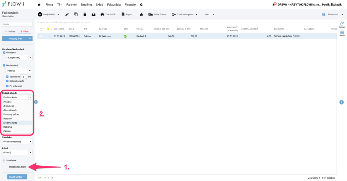Click the yellow star column header
Screen dimensions: 347x181
click(x=48, y=29)
